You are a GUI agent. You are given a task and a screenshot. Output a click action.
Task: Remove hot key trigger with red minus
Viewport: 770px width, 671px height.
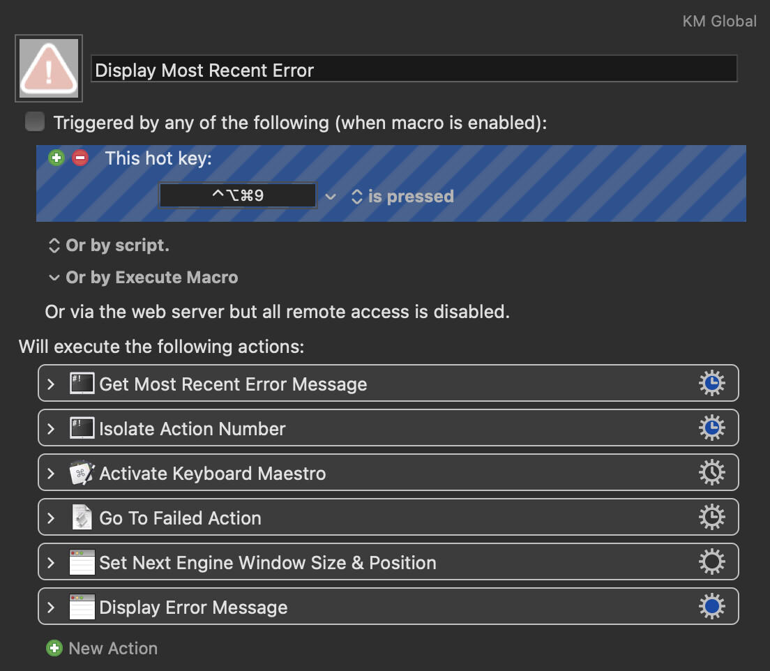81,158
